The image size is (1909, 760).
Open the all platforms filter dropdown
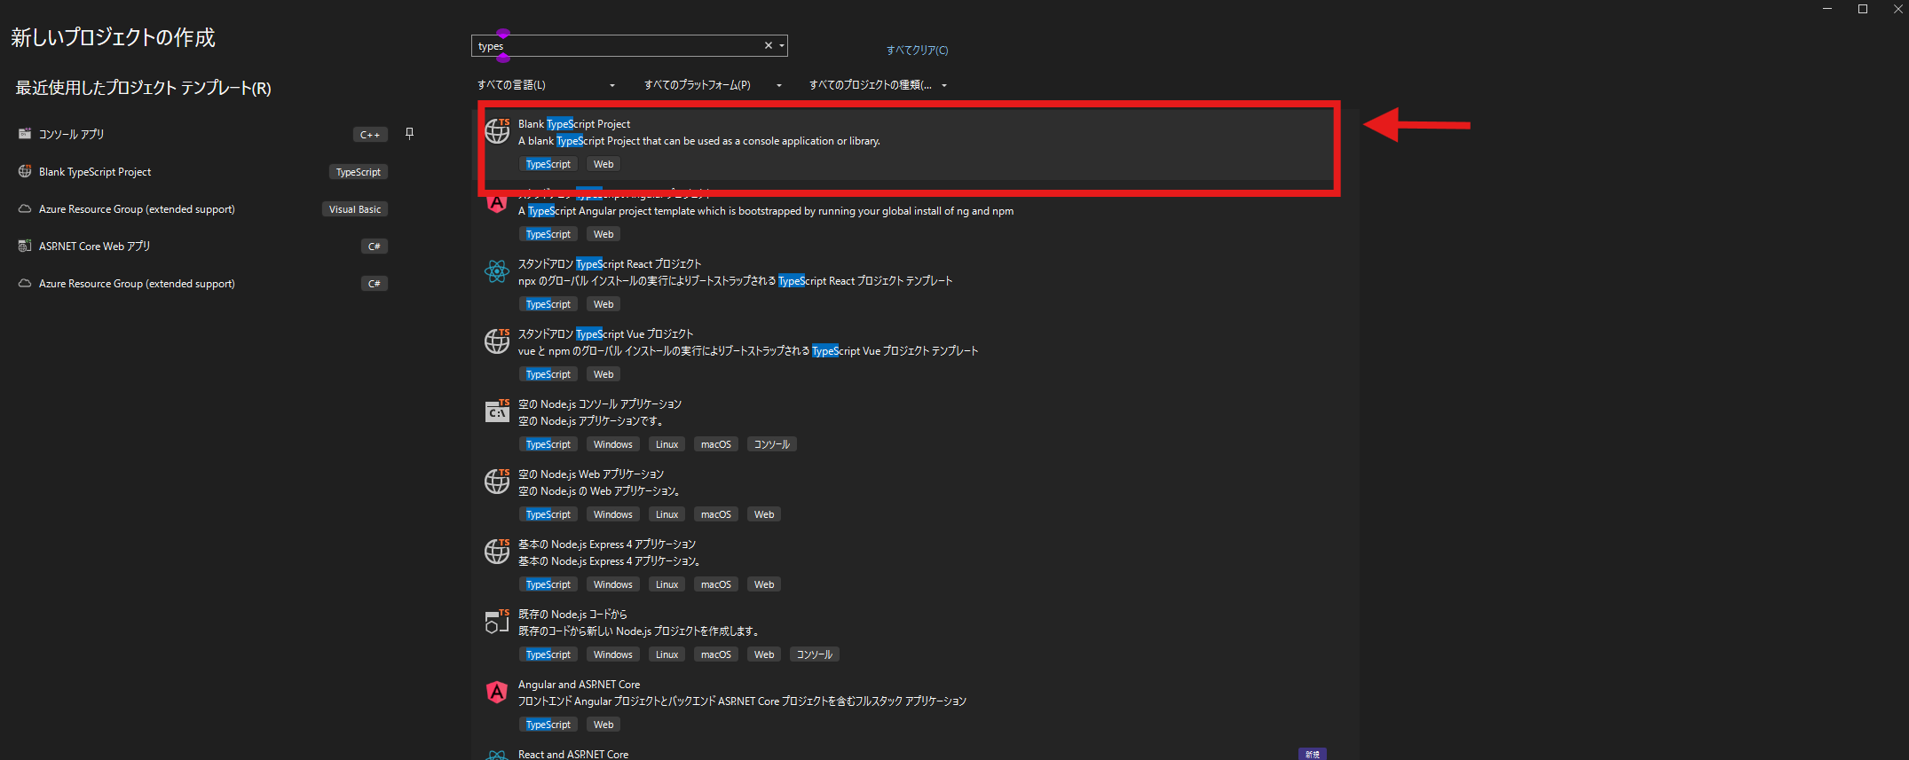tap(713, 85)
